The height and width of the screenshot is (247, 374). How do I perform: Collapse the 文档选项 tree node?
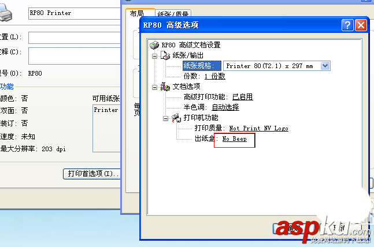[154, 87]
